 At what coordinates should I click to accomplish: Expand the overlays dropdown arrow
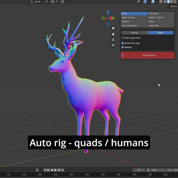click(156, 2)
